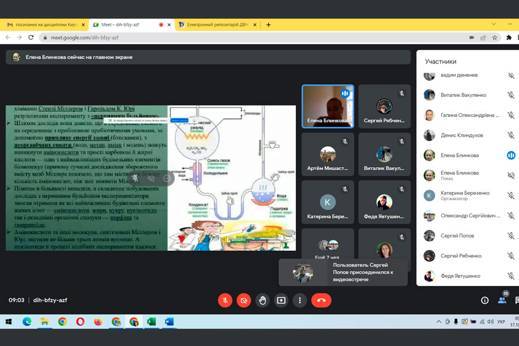Leave the call with the red hang-up button

pyautogui.click(x=321, y=300)
